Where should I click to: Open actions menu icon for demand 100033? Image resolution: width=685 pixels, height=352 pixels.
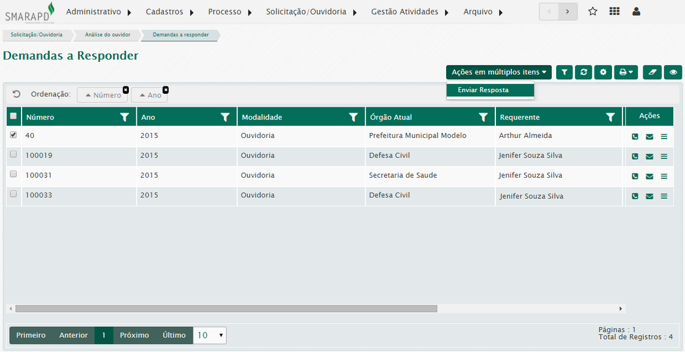tap(664, 196)
